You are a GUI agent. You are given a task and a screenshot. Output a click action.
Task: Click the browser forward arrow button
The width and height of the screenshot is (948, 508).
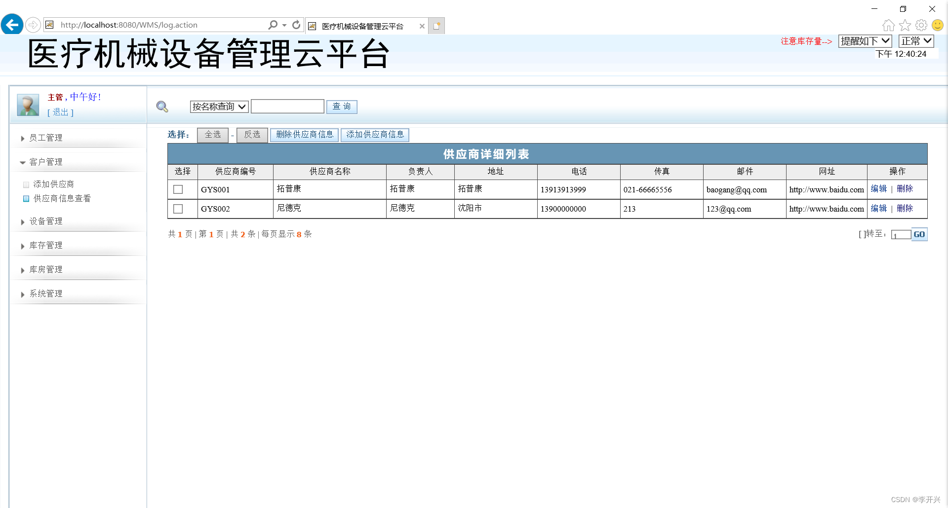(33, 25)
